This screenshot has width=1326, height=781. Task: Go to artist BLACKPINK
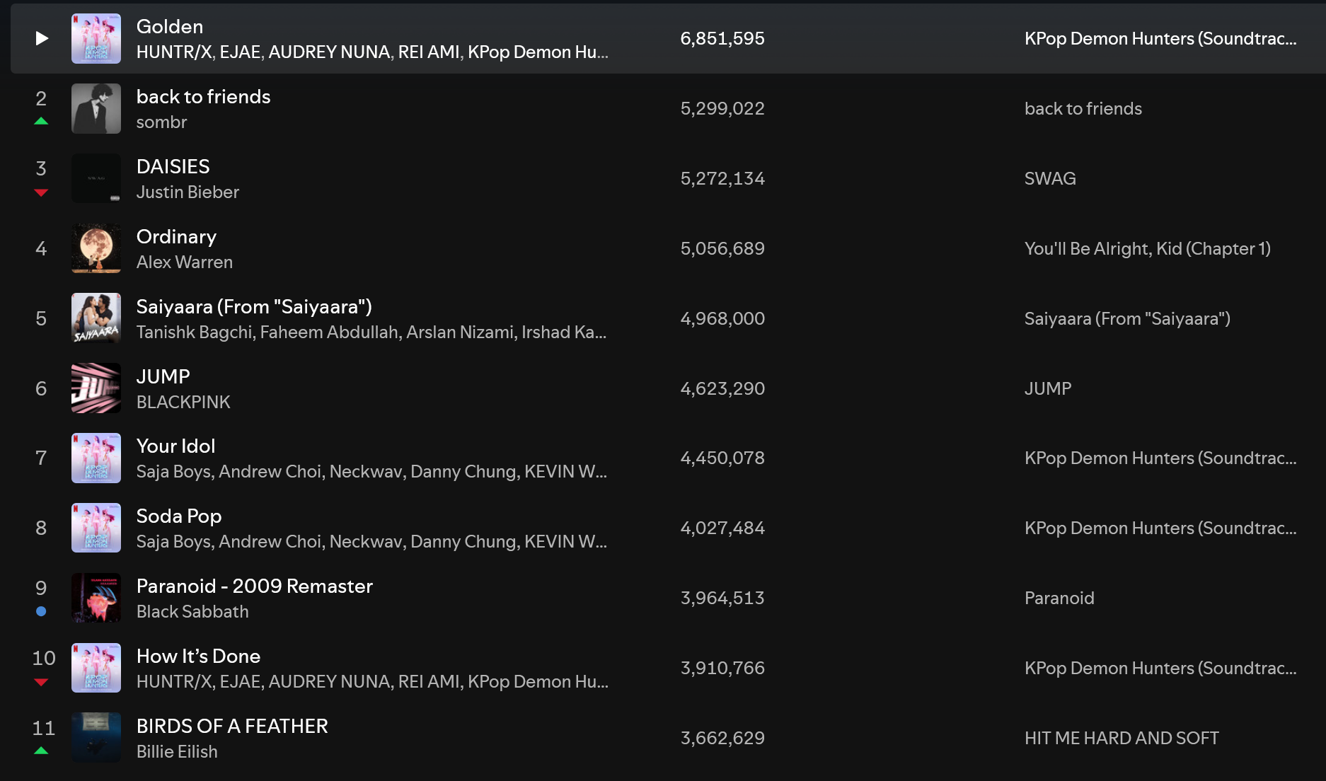[x=183, y=402]
